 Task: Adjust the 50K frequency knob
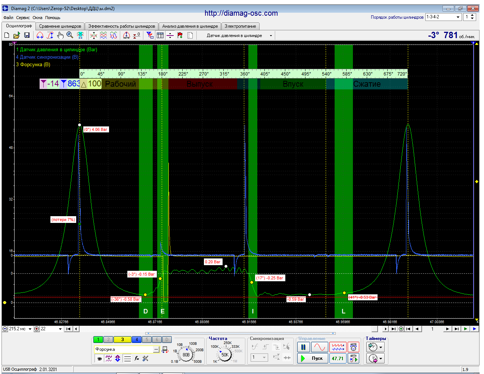225,354
